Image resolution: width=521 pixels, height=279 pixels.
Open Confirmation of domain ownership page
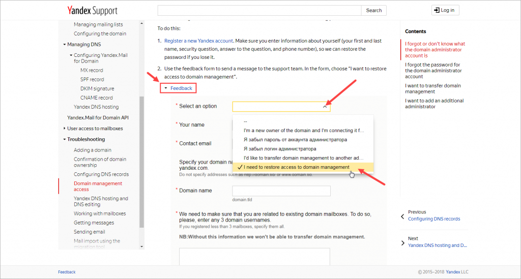[100, 162]
